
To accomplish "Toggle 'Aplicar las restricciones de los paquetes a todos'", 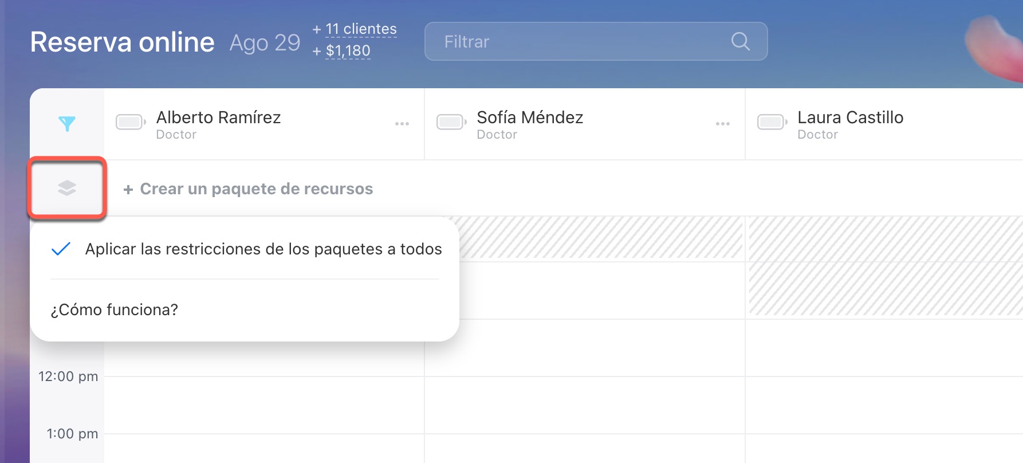I will [246, 249].
